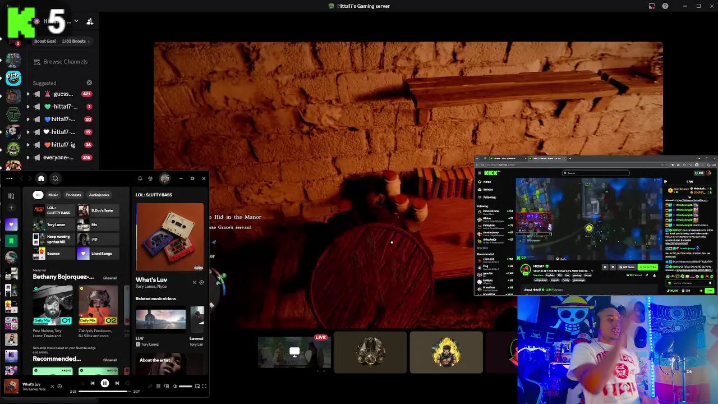This screenshot has height=404, width=718.
Task: Open JID tile in Spotify
Action: click(98, 239)
